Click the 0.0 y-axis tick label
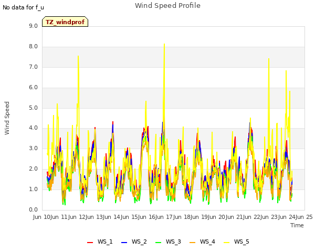The image size is (336, 252). coord(33,209)
